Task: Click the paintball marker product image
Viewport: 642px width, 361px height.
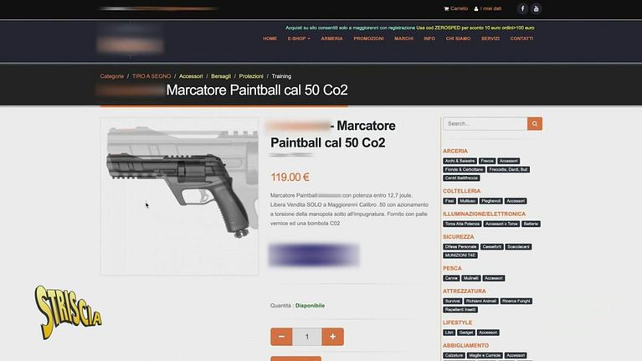Action: [x=180, y=196]
